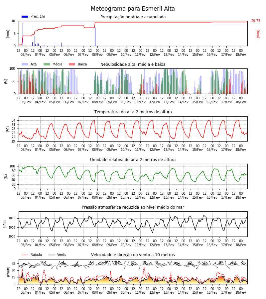Click the red 29.73 accumulated precipitation value

[x=256, y=21]
